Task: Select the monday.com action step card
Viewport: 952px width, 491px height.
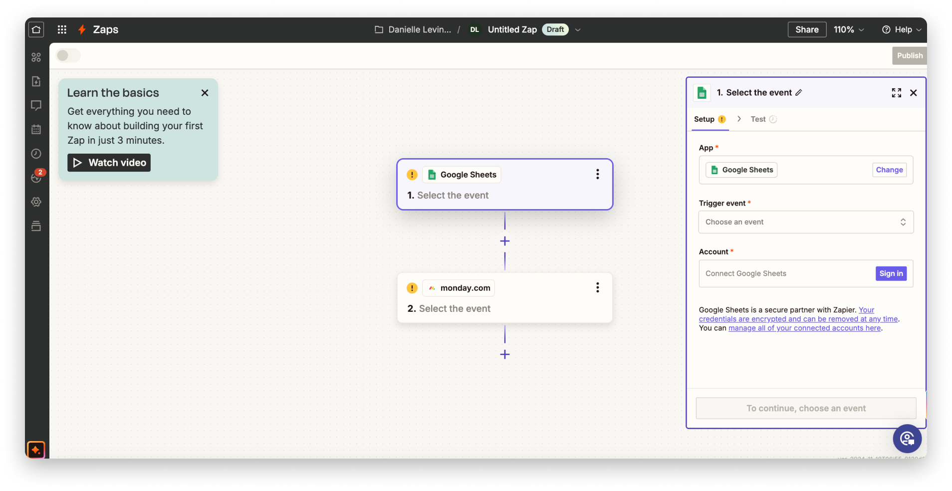Action: tap(504, 298)
